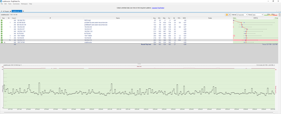Open the Focus Auto dropdown
This screenshot has height=114, width=281.
258,15
